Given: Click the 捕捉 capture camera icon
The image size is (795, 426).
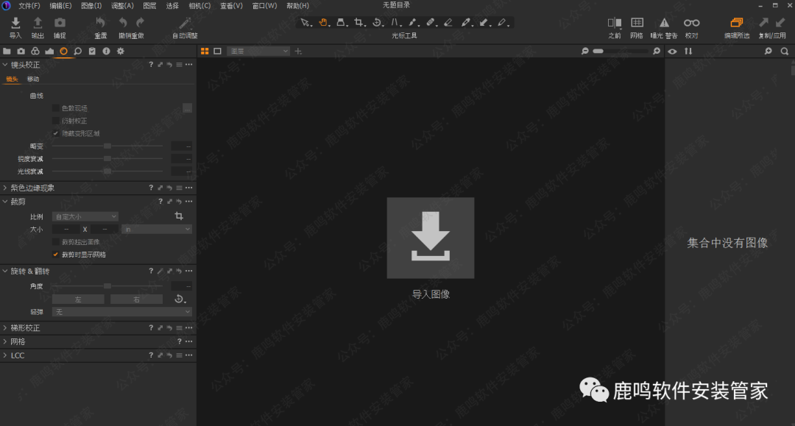Looking at the screenshot, I should [x=60, y=24].
